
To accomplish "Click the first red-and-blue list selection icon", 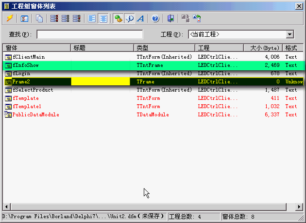I will [x=54, y=18].
